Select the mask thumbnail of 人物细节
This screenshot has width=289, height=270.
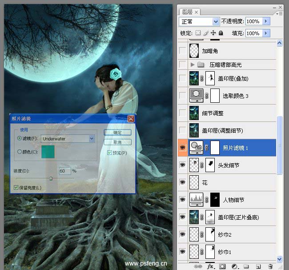point(215,200)
